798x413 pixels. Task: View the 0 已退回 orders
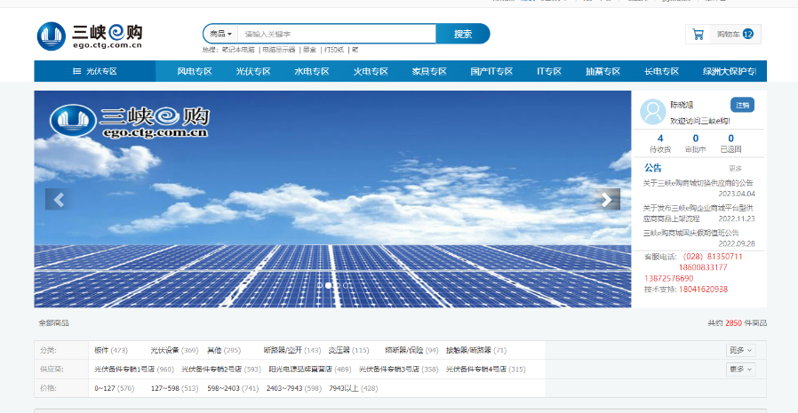730,143
